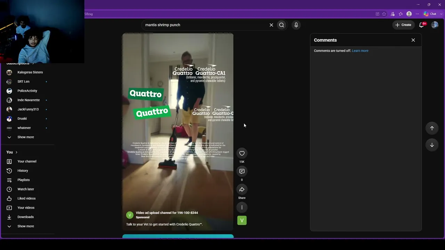This screenshot has width=445, height=250.
Task: Expand the You section chevron
Action: [x=16, y=152]
